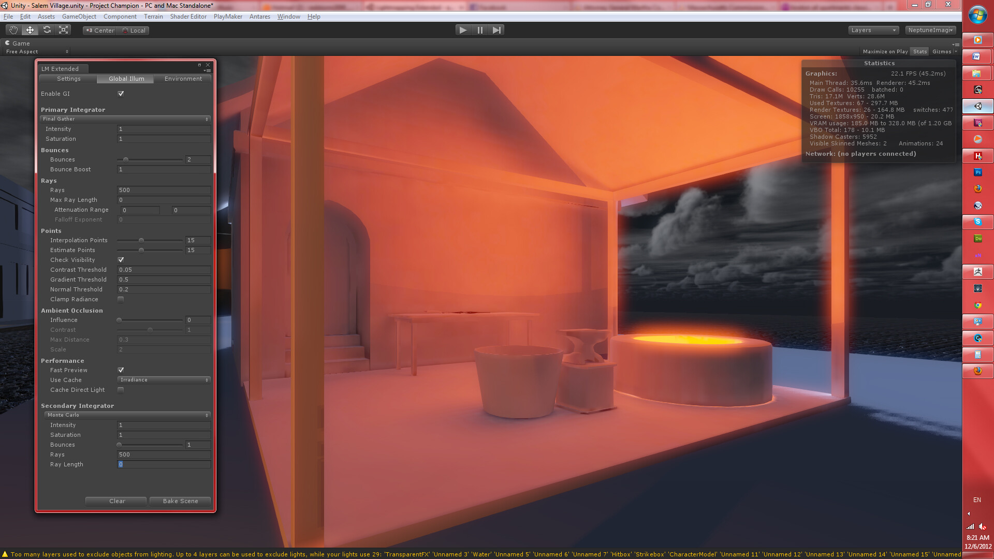The height and width of the screenshot is (559, 994).
Task: Open Photoshop from the taskbar
Action: click(978, 172)
